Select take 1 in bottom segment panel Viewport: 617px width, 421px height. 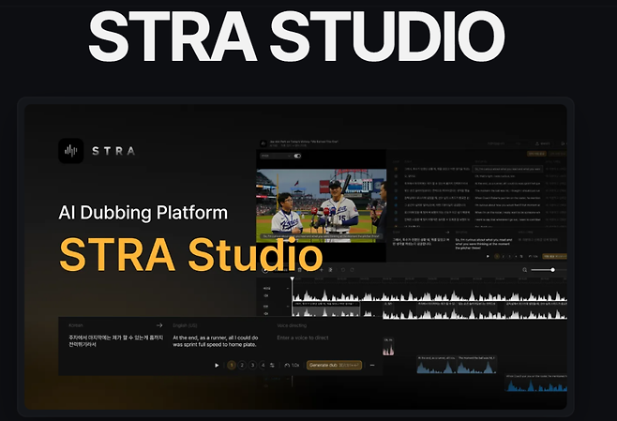click(232, 365)
